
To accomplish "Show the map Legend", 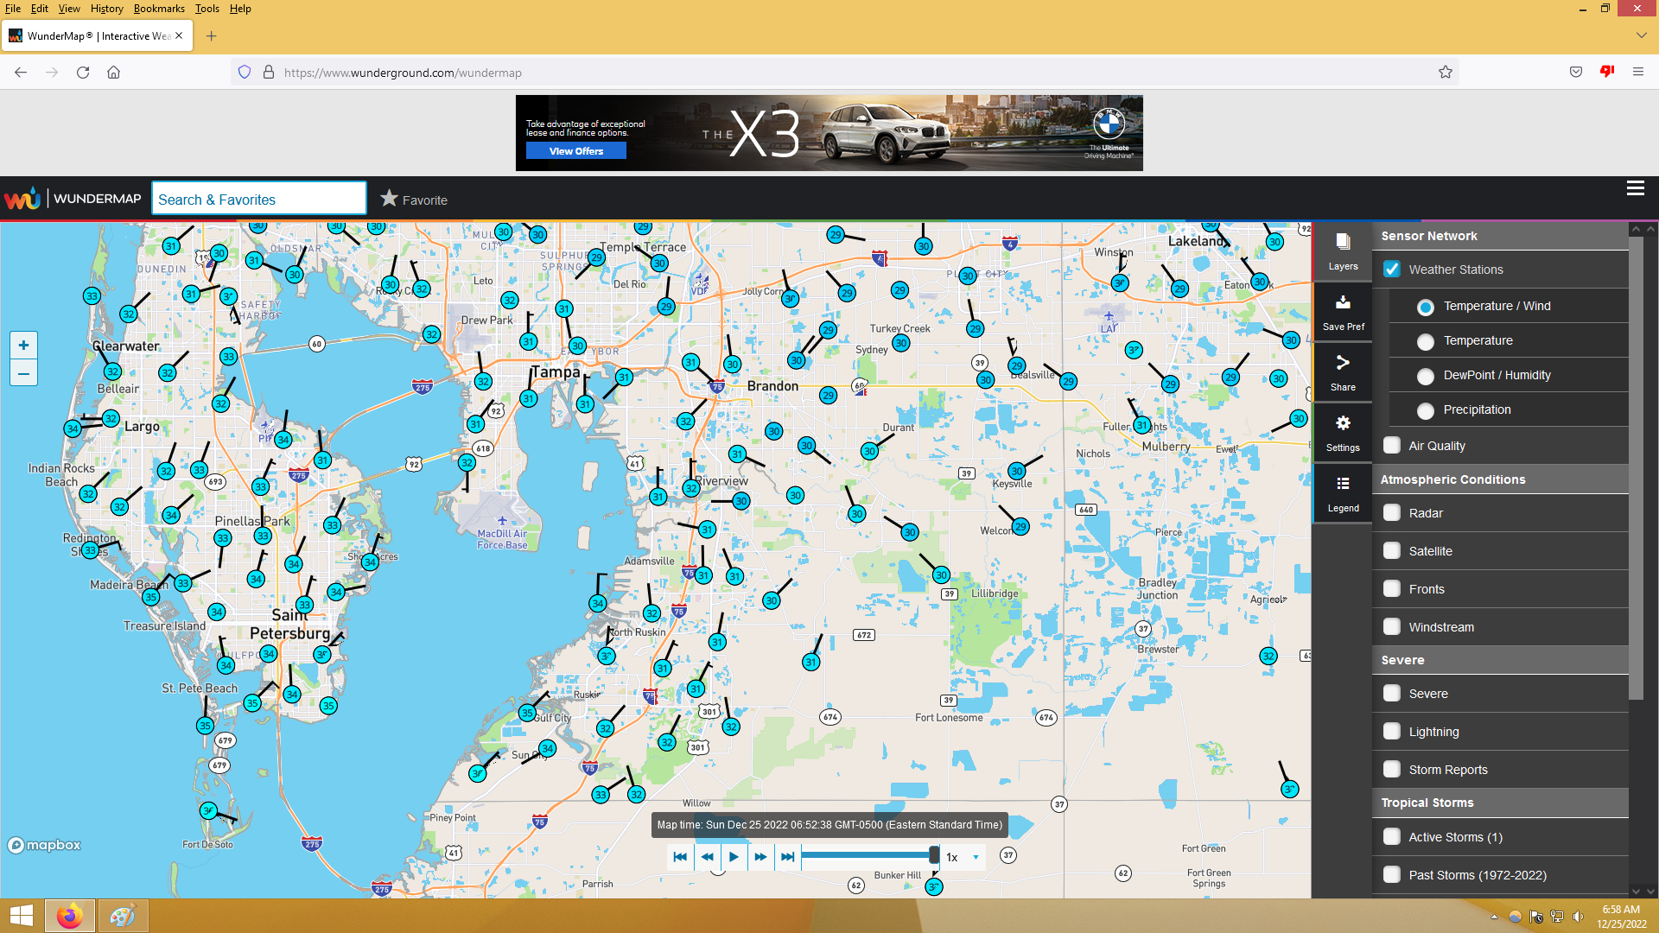I will click(1342, 492).
